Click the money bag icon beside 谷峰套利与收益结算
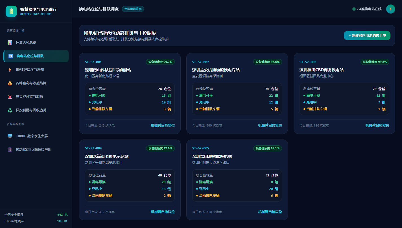This screenshot has height=228, width=402. click(10, 83)
